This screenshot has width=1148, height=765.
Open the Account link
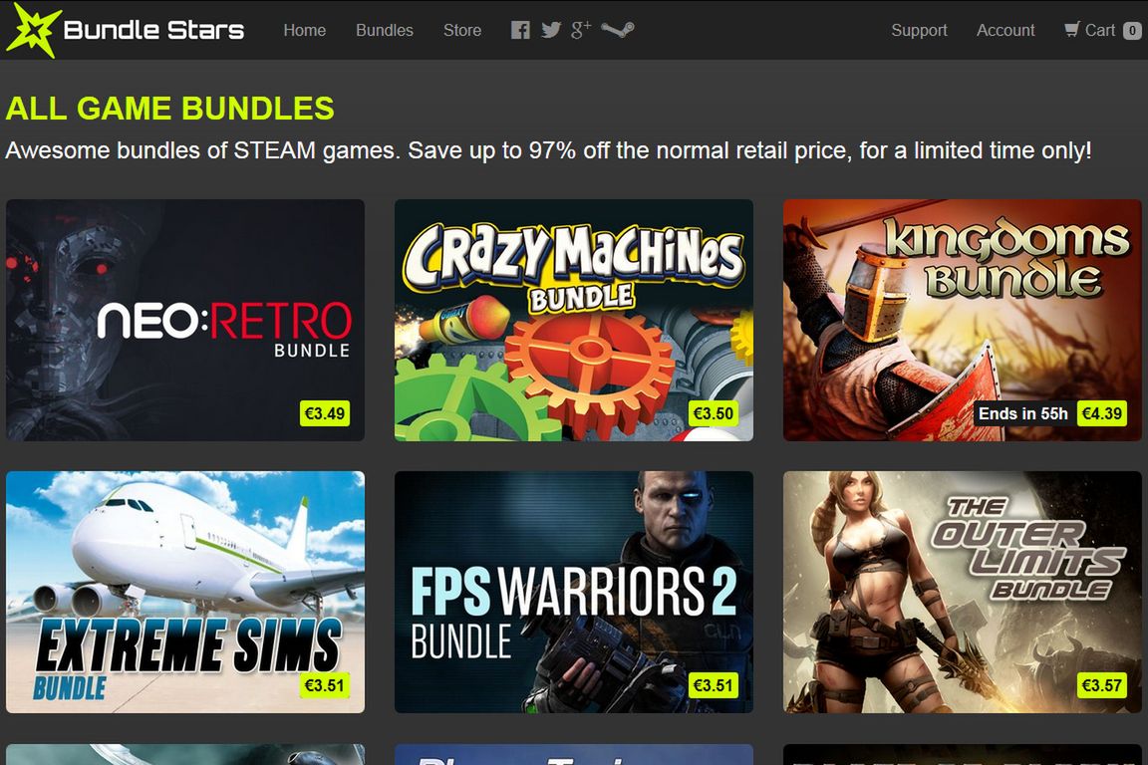click(1005, 30)
